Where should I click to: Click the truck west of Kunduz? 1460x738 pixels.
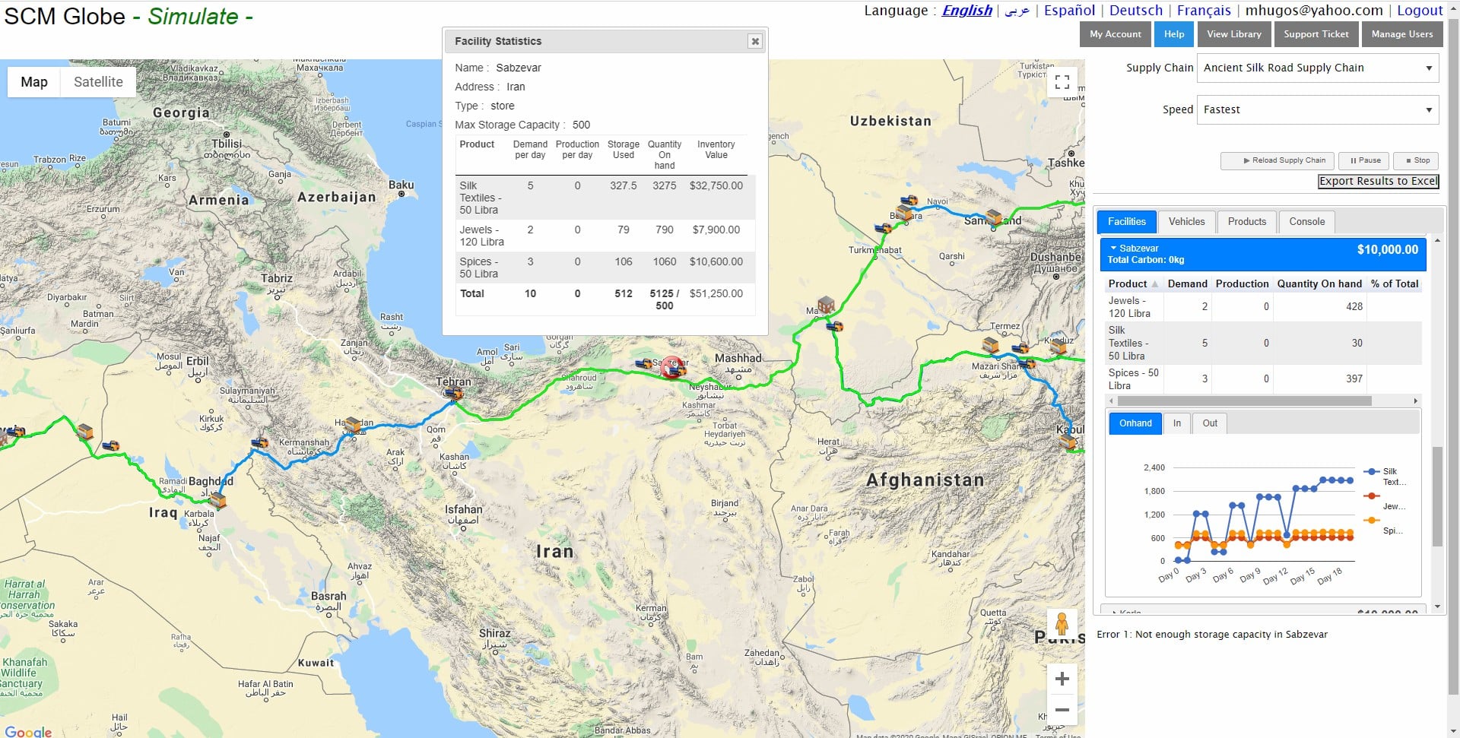(x=1020, y=349)
